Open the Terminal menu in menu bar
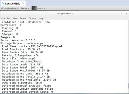The width and height of the screenshot is (129, 94). pyautogui.click(x=33, y=18)
